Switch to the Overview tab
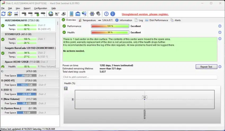Image resolution: width=225 pixels, height=131 pixels. (x=69, y=20)
